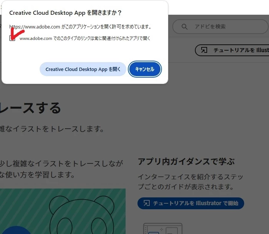This screenshot has height=234, width=269.
Task: Focus the アドビを検索 search field
Action: (220, 27)
